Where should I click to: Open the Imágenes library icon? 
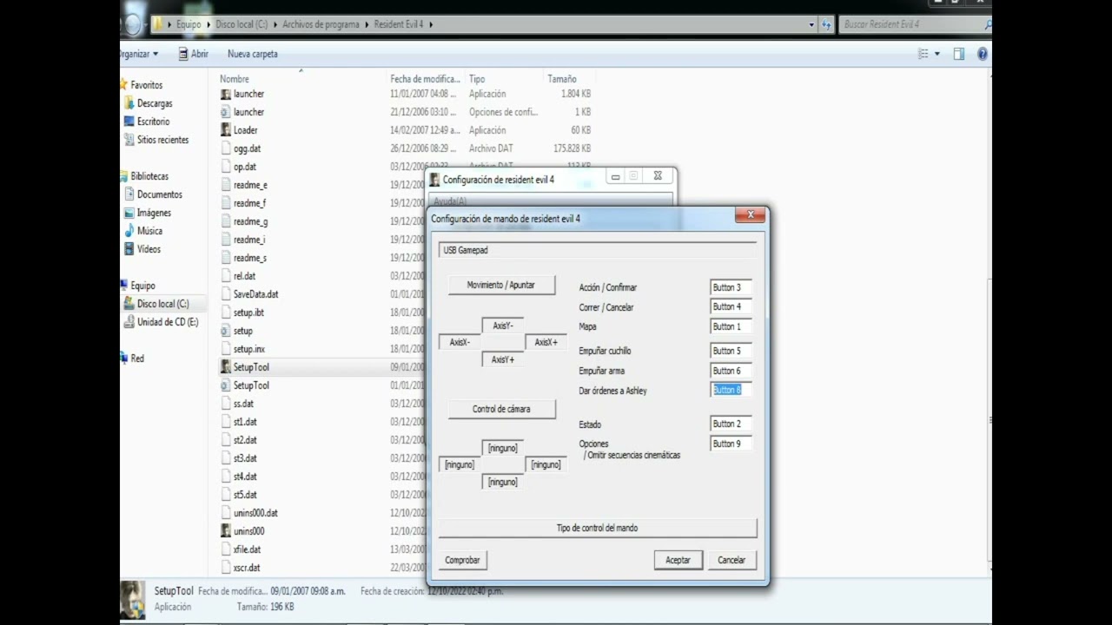tap(129, 213)
